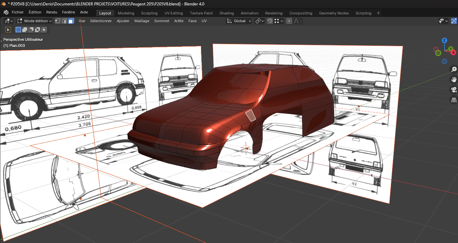
Task: Switch to the Animation workspace tab
Action: [250, 13]
